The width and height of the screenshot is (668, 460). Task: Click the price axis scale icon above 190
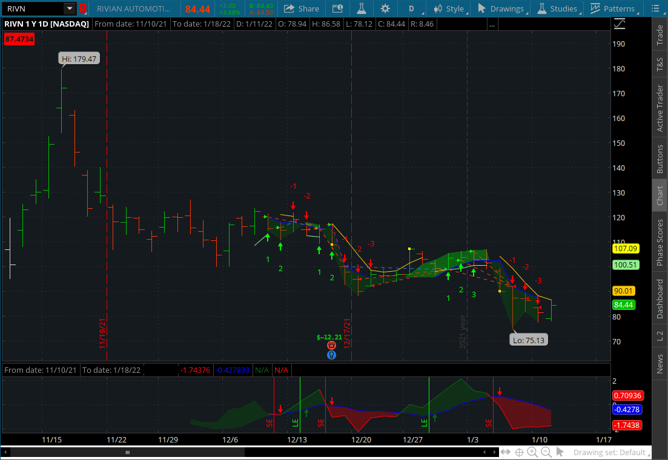(620, 24)
